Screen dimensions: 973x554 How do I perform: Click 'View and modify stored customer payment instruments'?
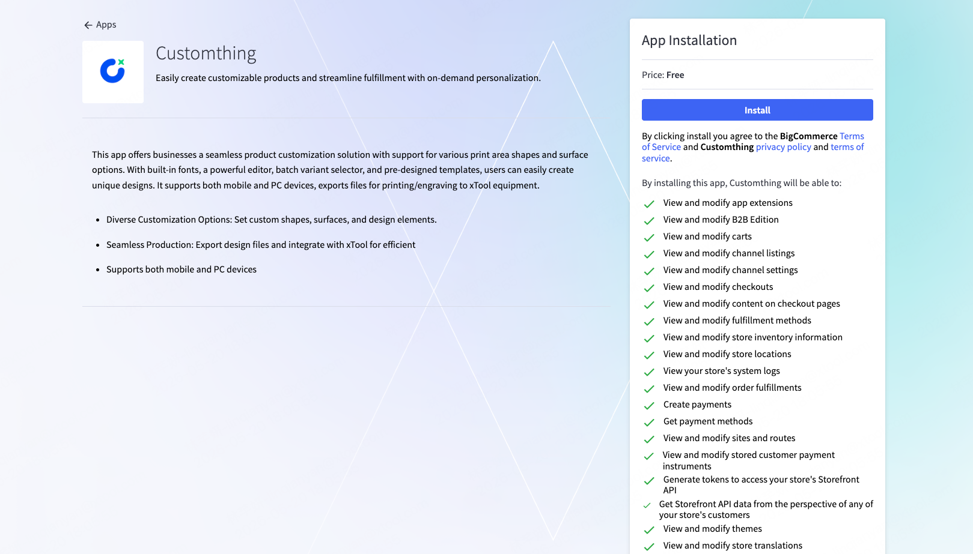pos(749,460)
